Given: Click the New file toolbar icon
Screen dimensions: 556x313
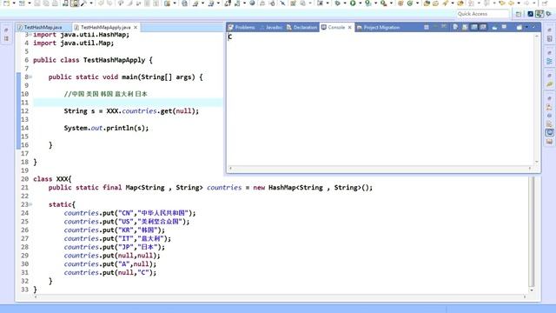Looking at the screenshot, I should click(x=6, y=3).
